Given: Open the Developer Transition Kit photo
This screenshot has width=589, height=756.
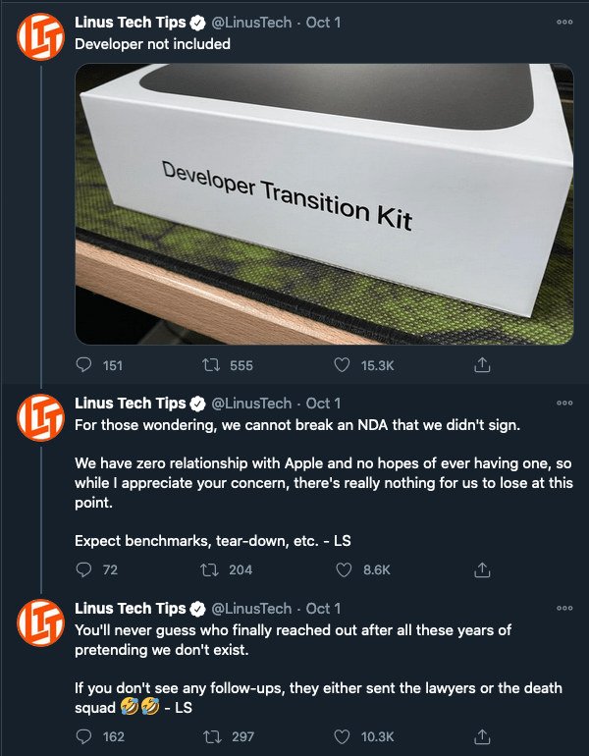Looking at the screenshot, I should (324, 204).
